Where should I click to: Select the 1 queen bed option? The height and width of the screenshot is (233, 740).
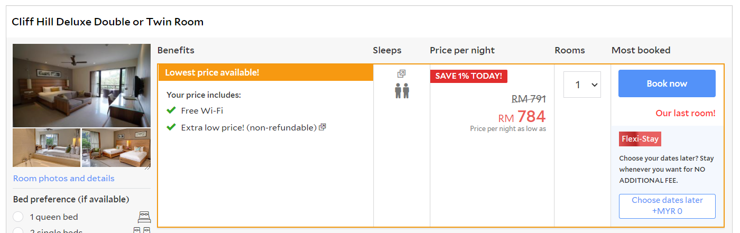click(18, 217)
